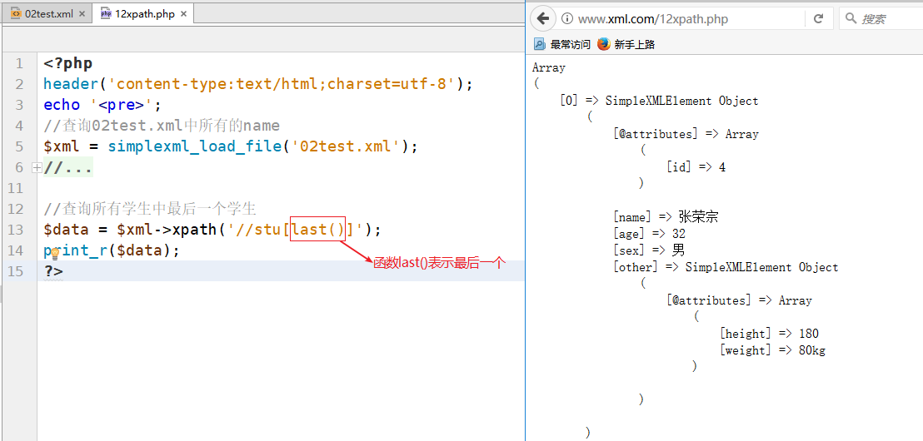Click line number 13 in the gutter
This screenshot has height=441, width=923.
[x=17, y=230]
